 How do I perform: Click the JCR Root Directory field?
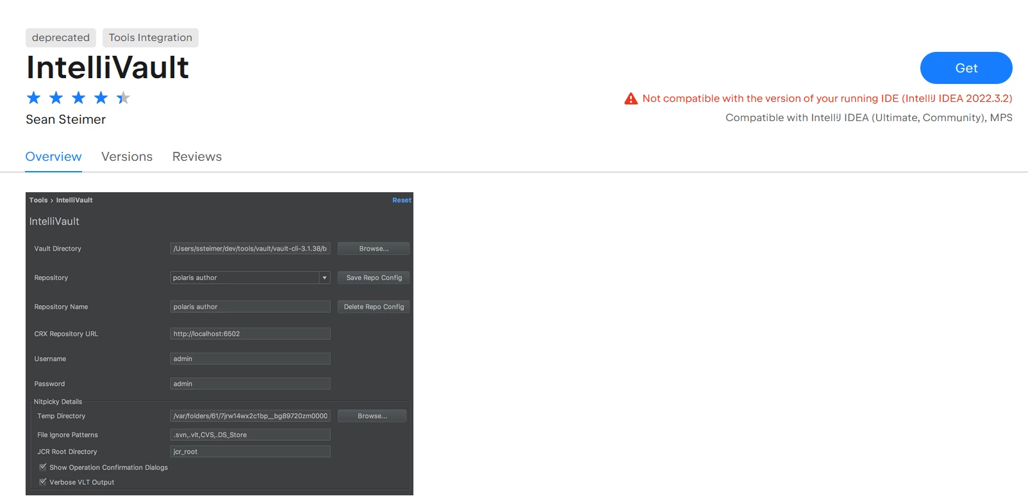coord(250,452)
